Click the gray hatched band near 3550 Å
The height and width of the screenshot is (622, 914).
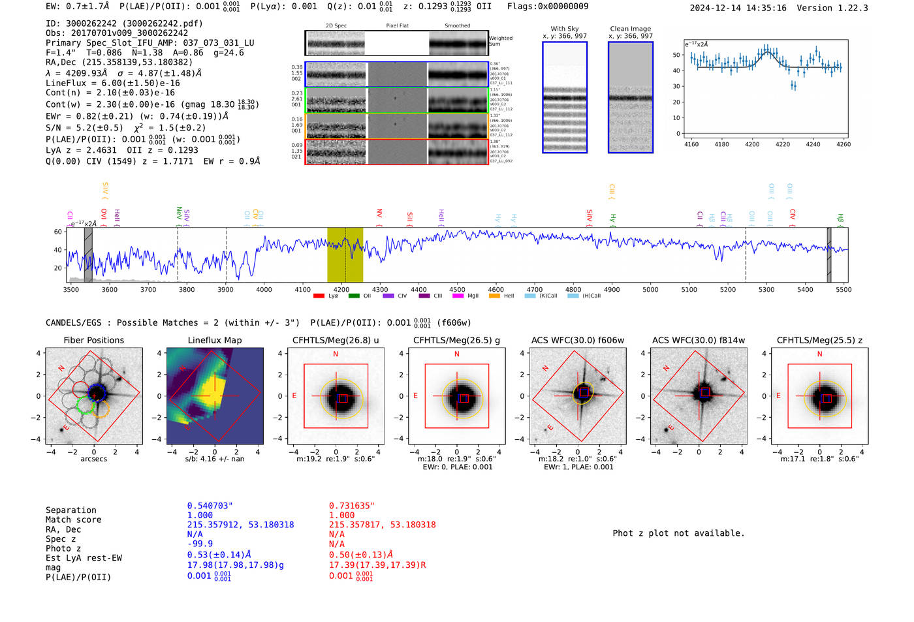(x=88, y=255)
